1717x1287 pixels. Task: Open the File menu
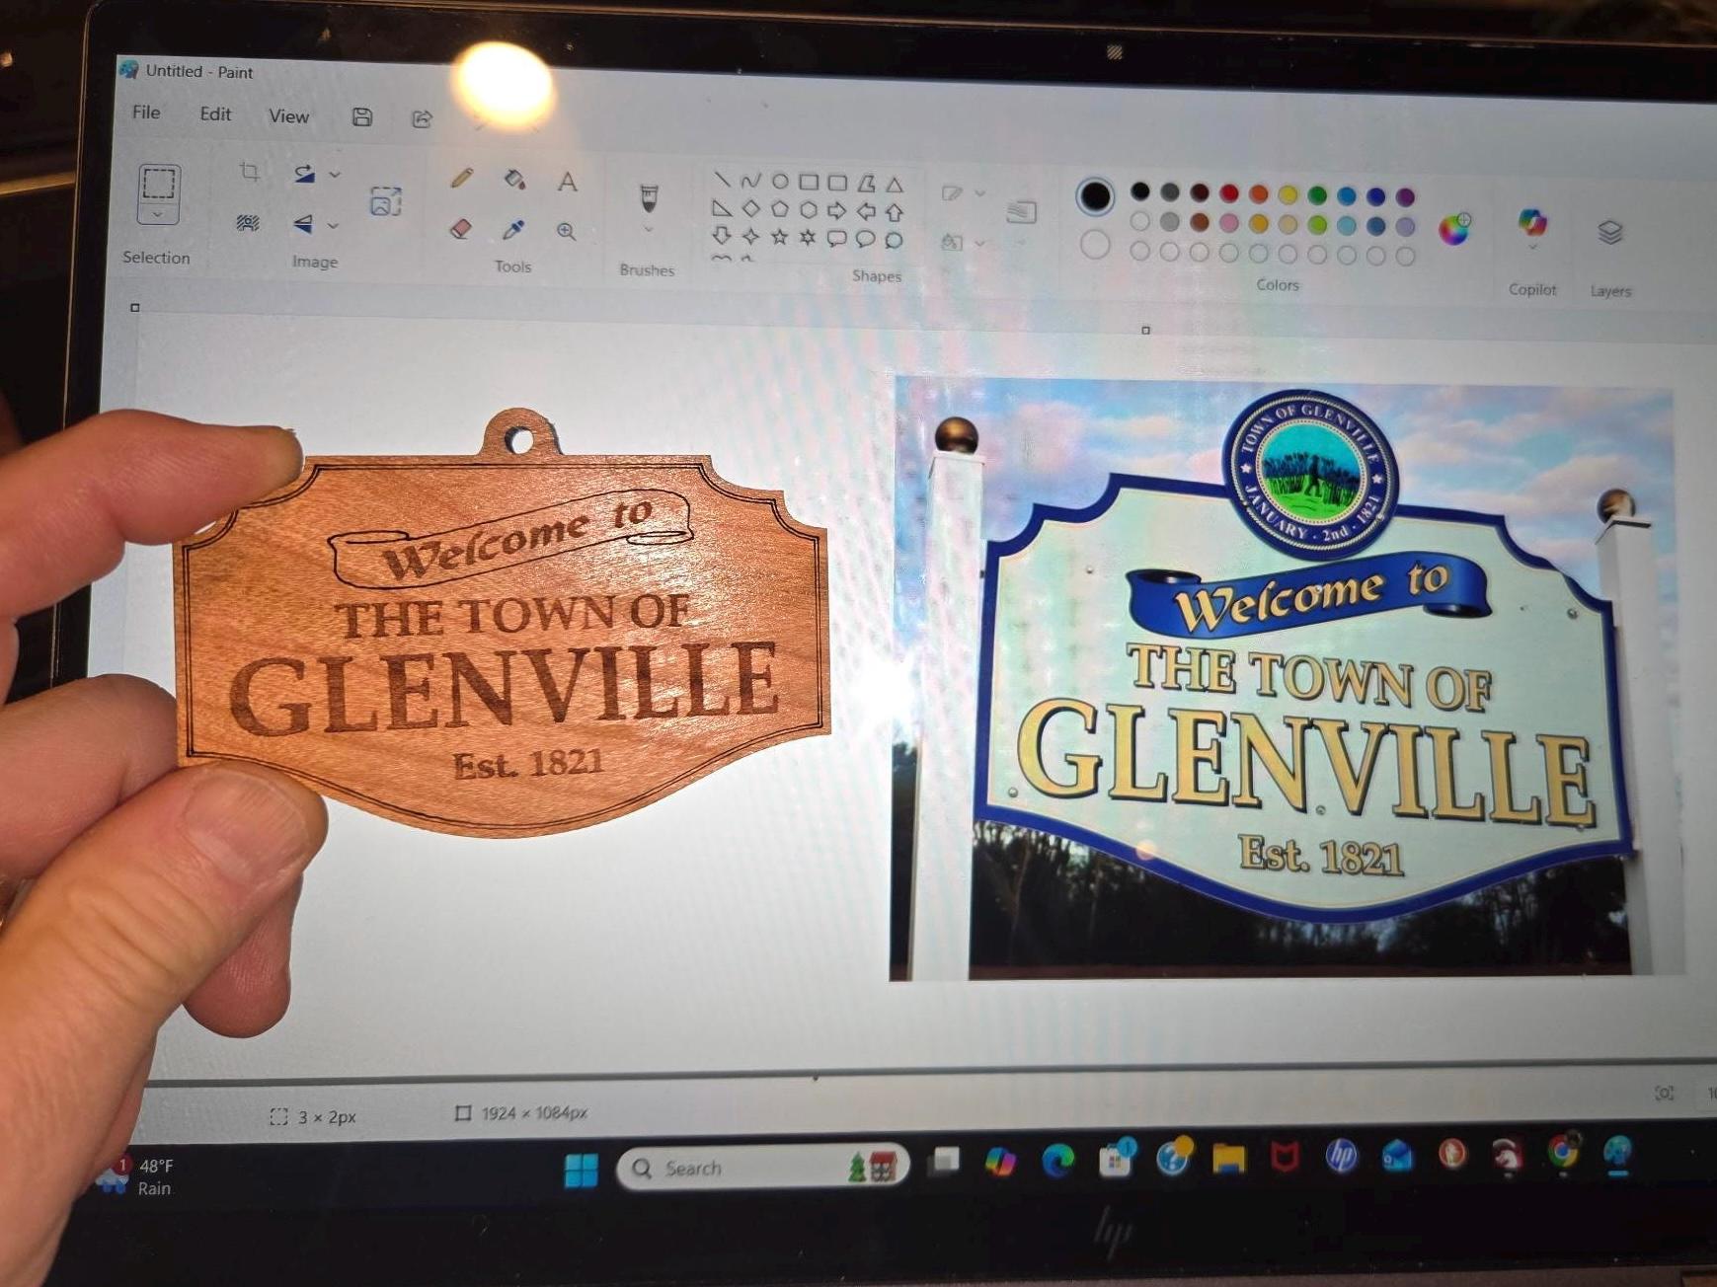[146, 112]
